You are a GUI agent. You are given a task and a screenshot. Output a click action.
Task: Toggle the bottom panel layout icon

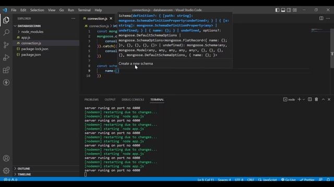(283, 10)
